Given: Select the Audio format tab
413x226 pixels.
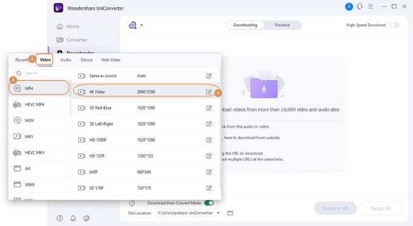Looking at the screenshot, I should coord(66,60).
